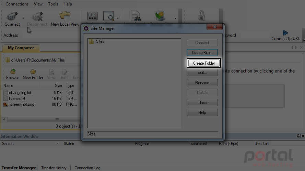
Task: Select the My Computer tab
Action: pos(21,48)
